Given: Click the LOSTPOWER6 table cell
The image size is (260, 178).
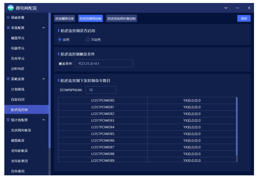Looking at the screenshot, I should coord(103,141).
